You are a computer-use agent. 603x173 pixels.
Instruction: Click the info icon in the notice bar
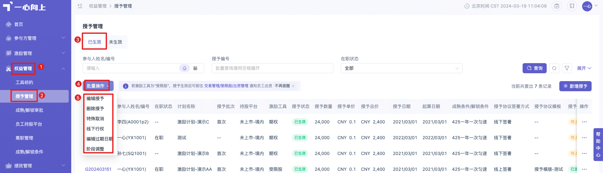[125, 86]
